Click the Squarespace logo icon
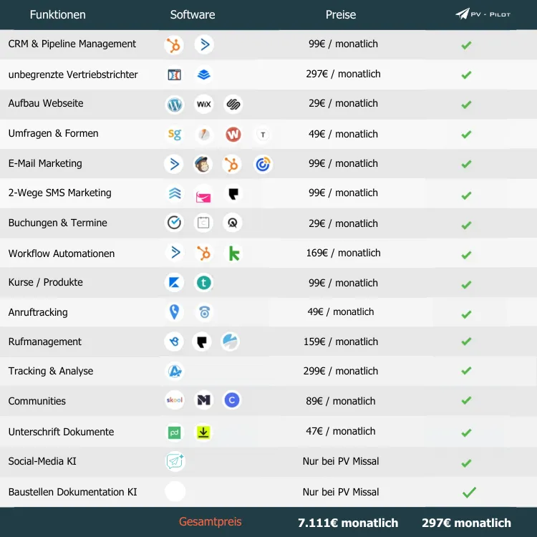Image resolution: width=537 pixels, height=537 pixels. point(233,105)
